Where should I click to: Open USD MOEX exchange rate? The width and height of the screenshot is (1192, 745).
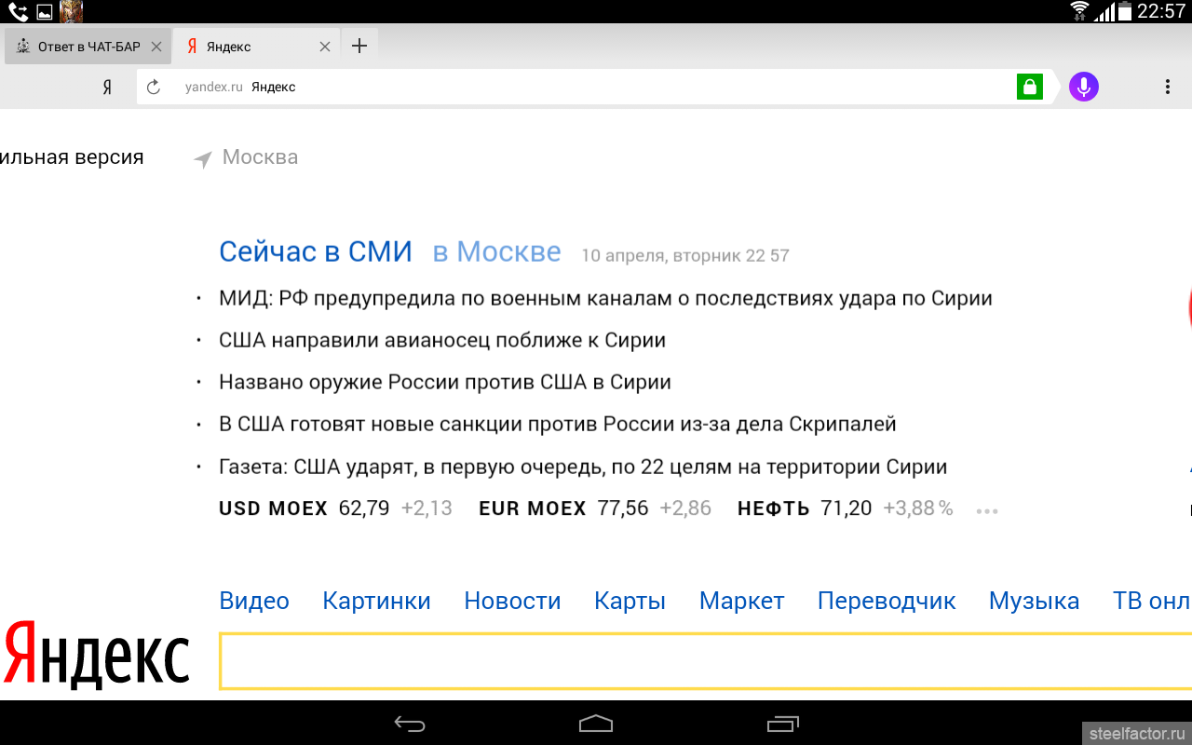[335, 508]
